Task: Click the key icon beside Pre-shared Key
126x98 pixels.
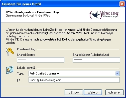Action: pos(10,51)
